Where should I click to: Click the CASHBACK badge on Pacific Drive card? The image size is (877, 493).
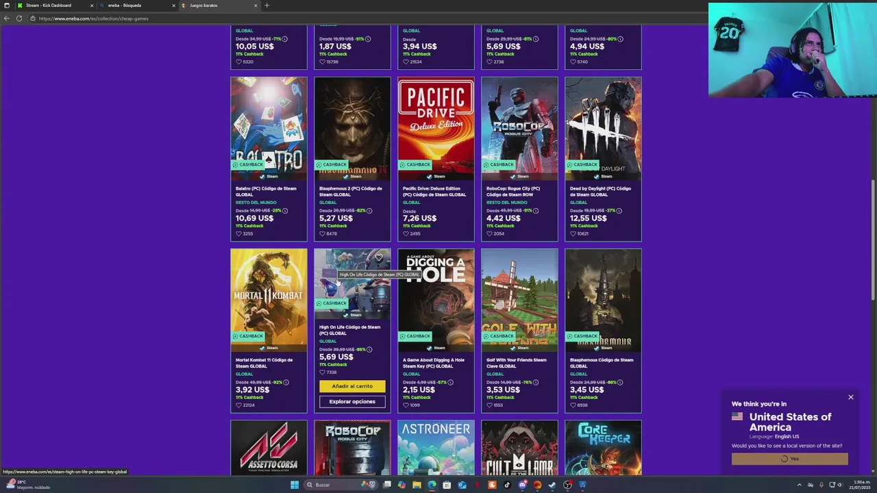[415, 164]
